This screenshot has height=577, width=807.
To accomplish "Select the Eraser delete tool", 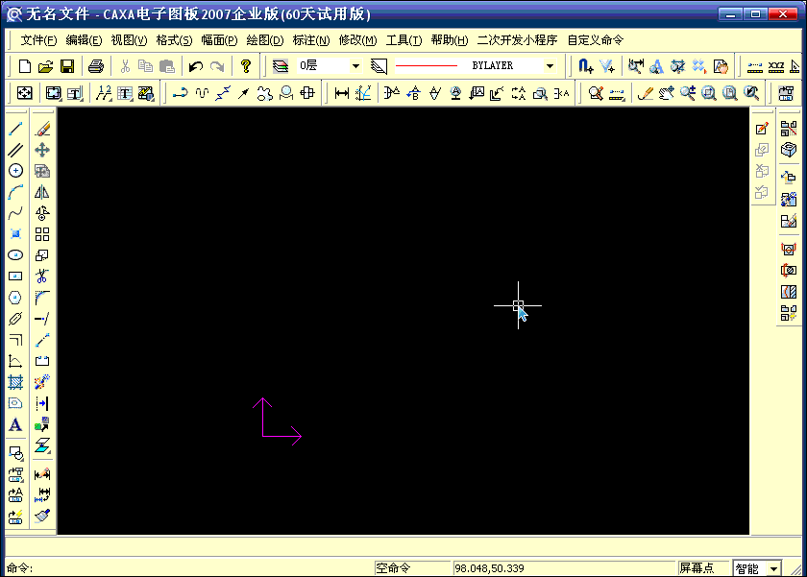I will [x=42, y=129].
